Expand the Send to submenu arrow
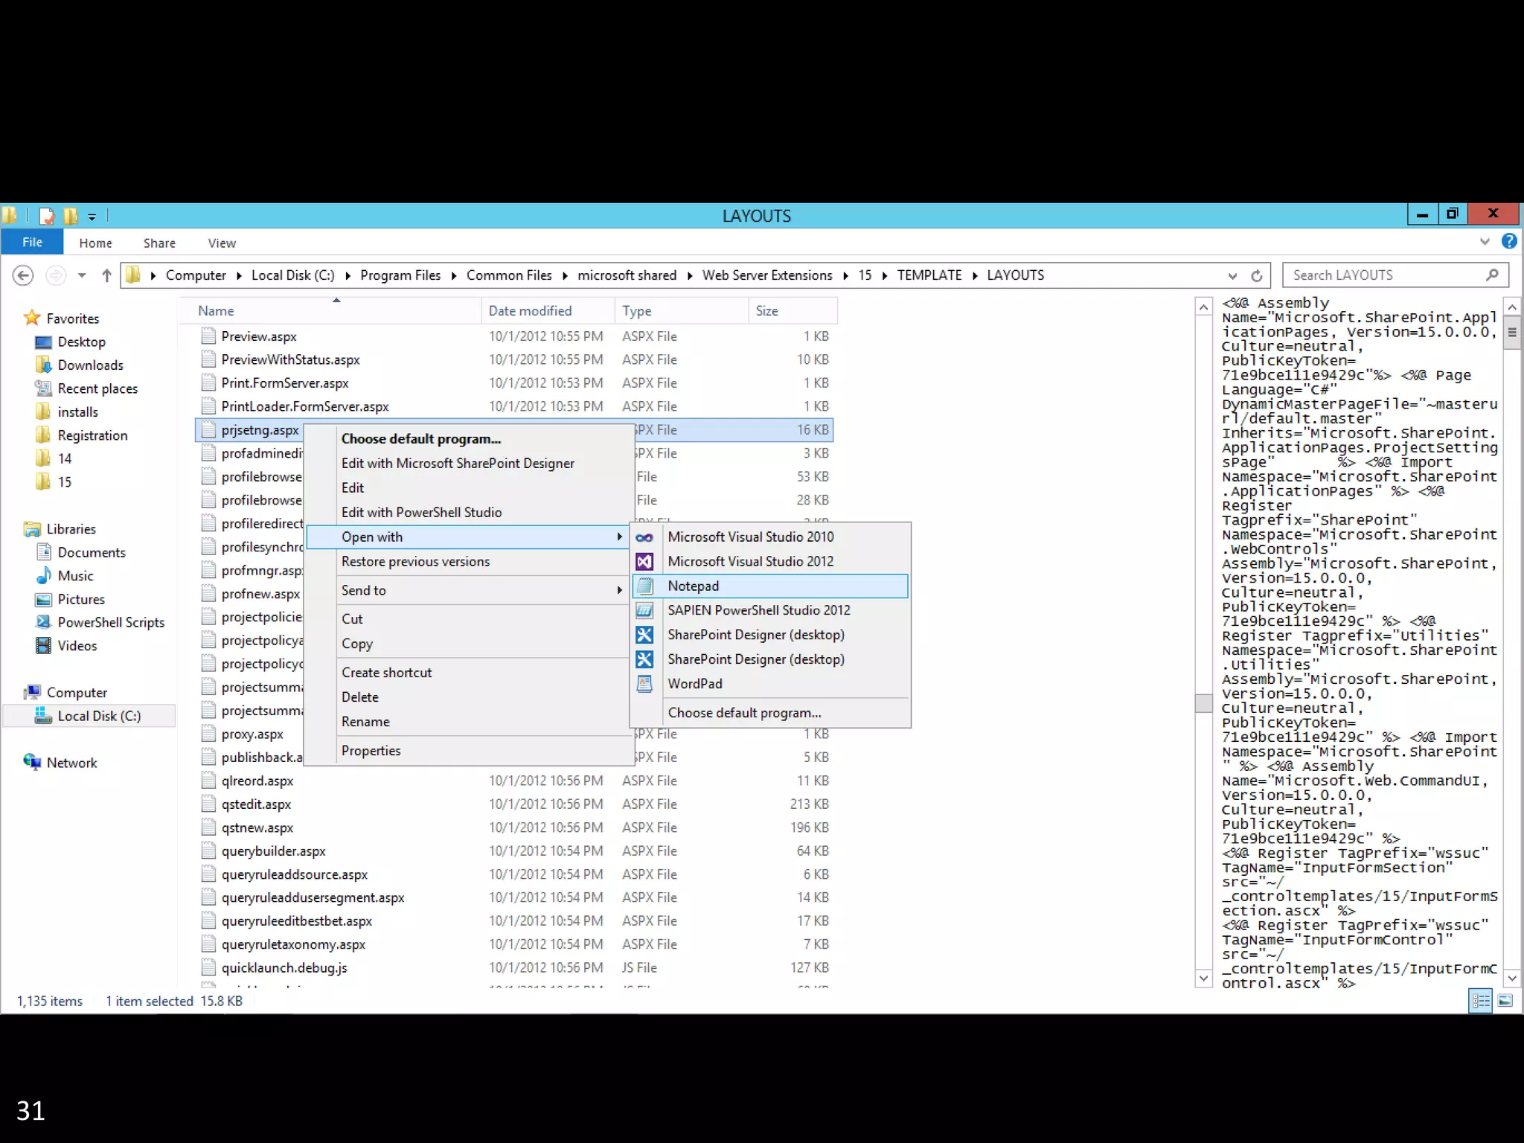This screenshot has width=1524, height=1143. [x=619, y=590]
